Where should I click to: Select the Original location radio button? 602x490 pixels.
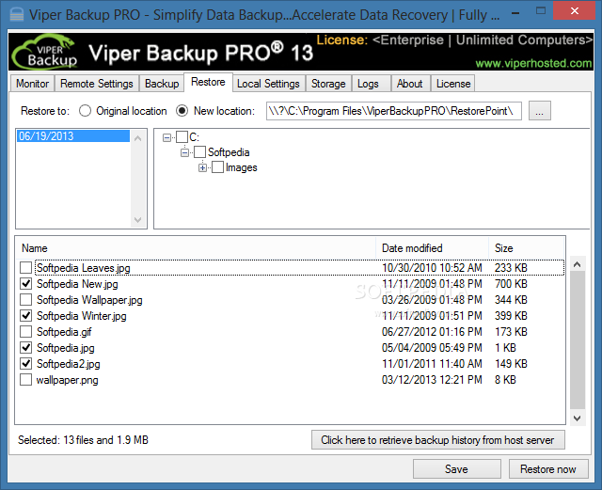tap(85, 111)
